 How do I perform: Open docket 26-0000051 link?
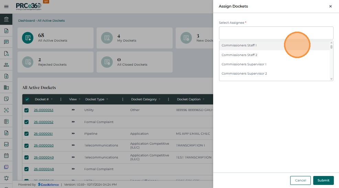pos(43,134)
